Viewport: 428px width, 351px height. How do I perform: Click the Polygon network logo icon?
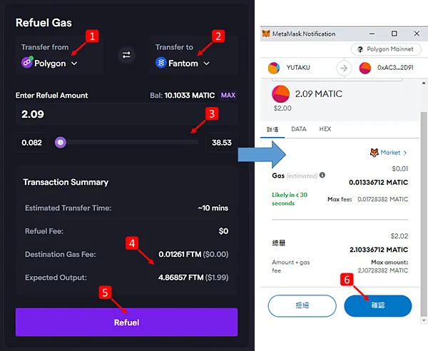click(x=27, y=63)
